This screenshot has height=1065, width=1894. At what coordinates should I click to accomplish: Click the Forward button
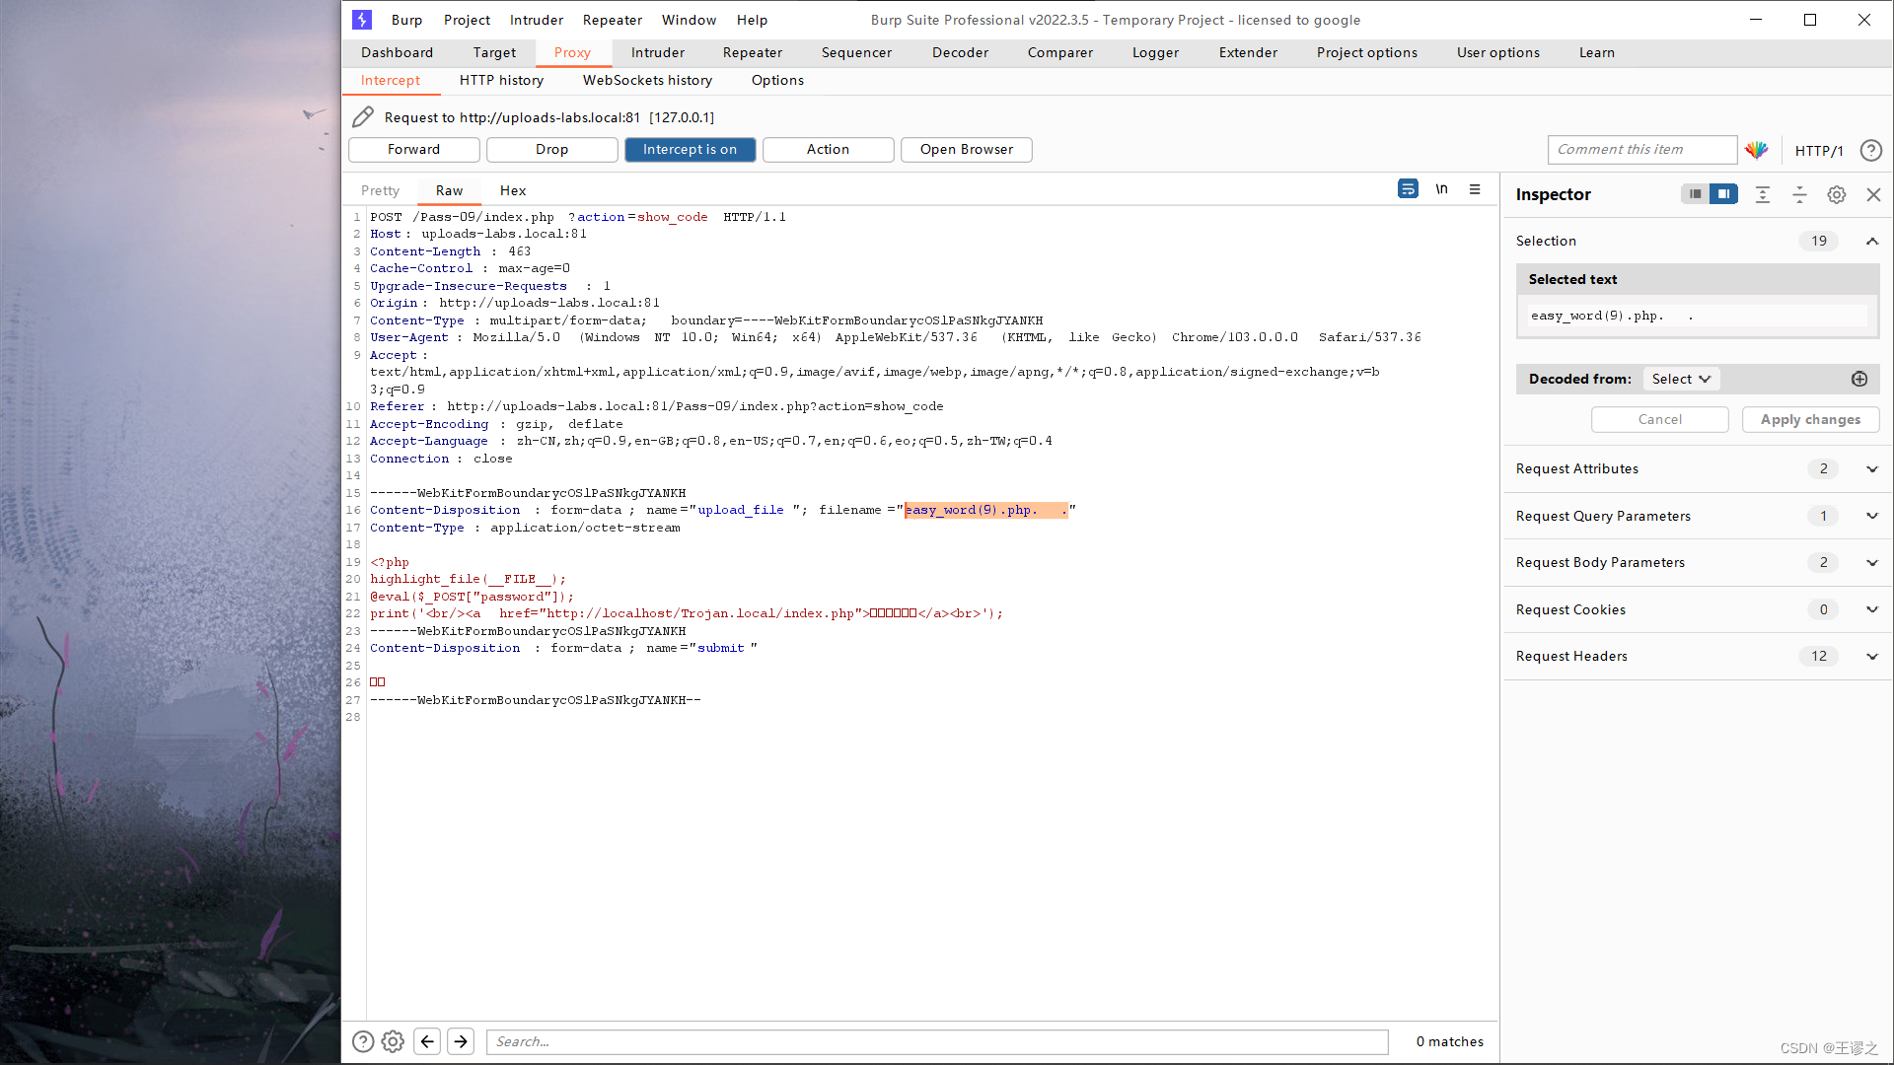pyautogui.click(x=413, y=149)
